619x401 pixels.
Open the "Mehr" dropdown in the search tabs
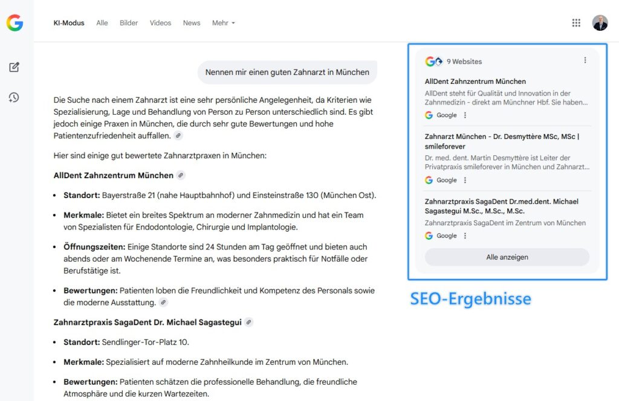[224, 23]
